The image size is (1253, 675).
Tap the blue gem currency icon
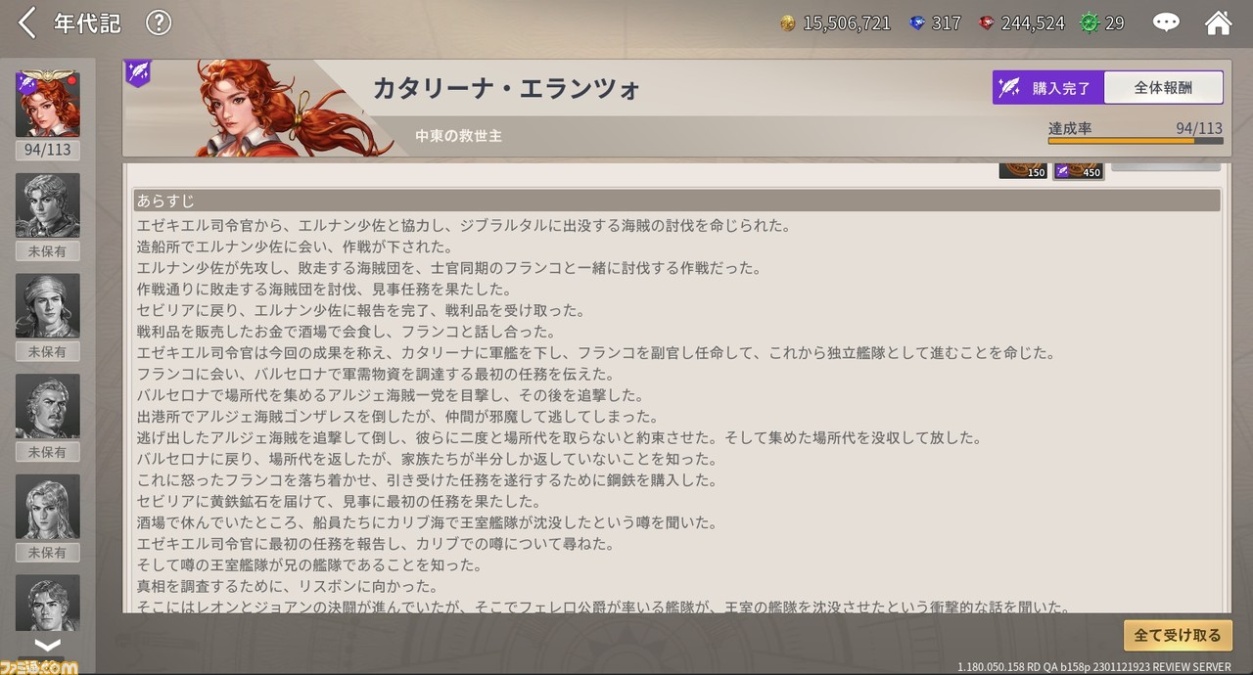tap(917, 23)
